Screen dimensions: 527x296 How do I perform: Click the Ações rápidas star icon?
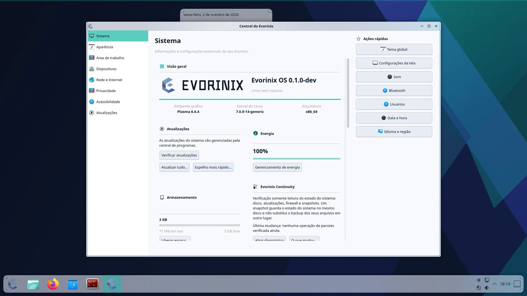[358, 39]
